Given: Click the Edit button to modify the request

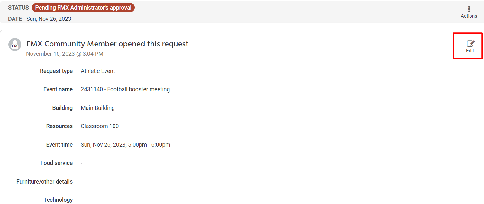Looking at the screenshot, I should tap(470, 46).
